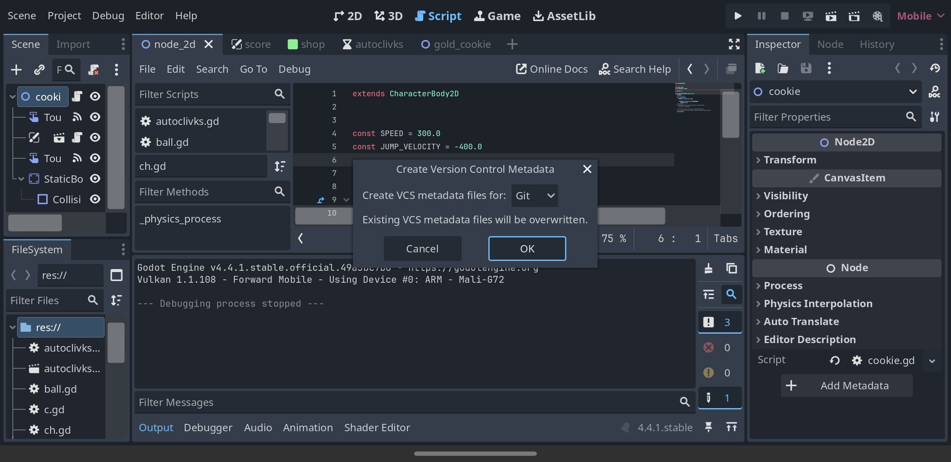Expand the Transform section

[x=847, y=160]
